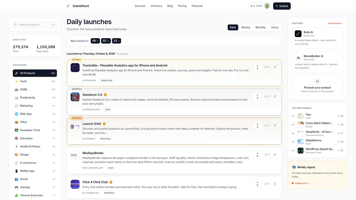Image resolution: width=356 pixels, height=200 pixels.
Task: Follow the Get featured link
Action: [x=336, y=23]
